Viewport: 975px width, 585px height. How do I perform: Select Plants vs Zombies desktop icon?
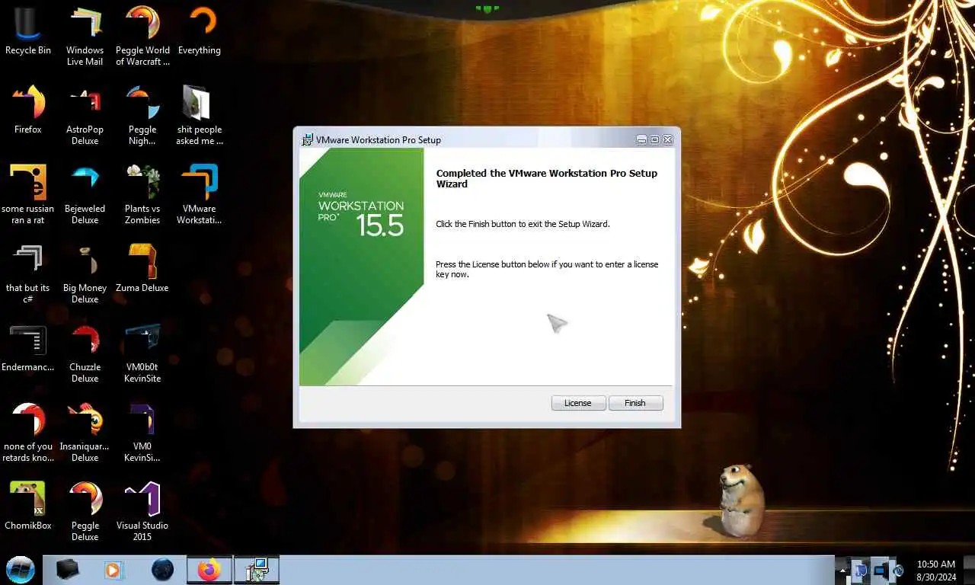142,195
